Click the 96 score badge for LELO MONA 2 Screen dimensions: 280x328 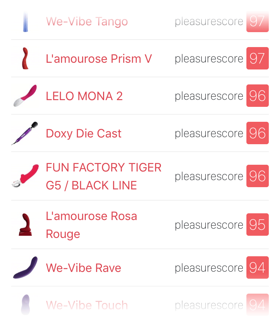click(x=258, y=96)
